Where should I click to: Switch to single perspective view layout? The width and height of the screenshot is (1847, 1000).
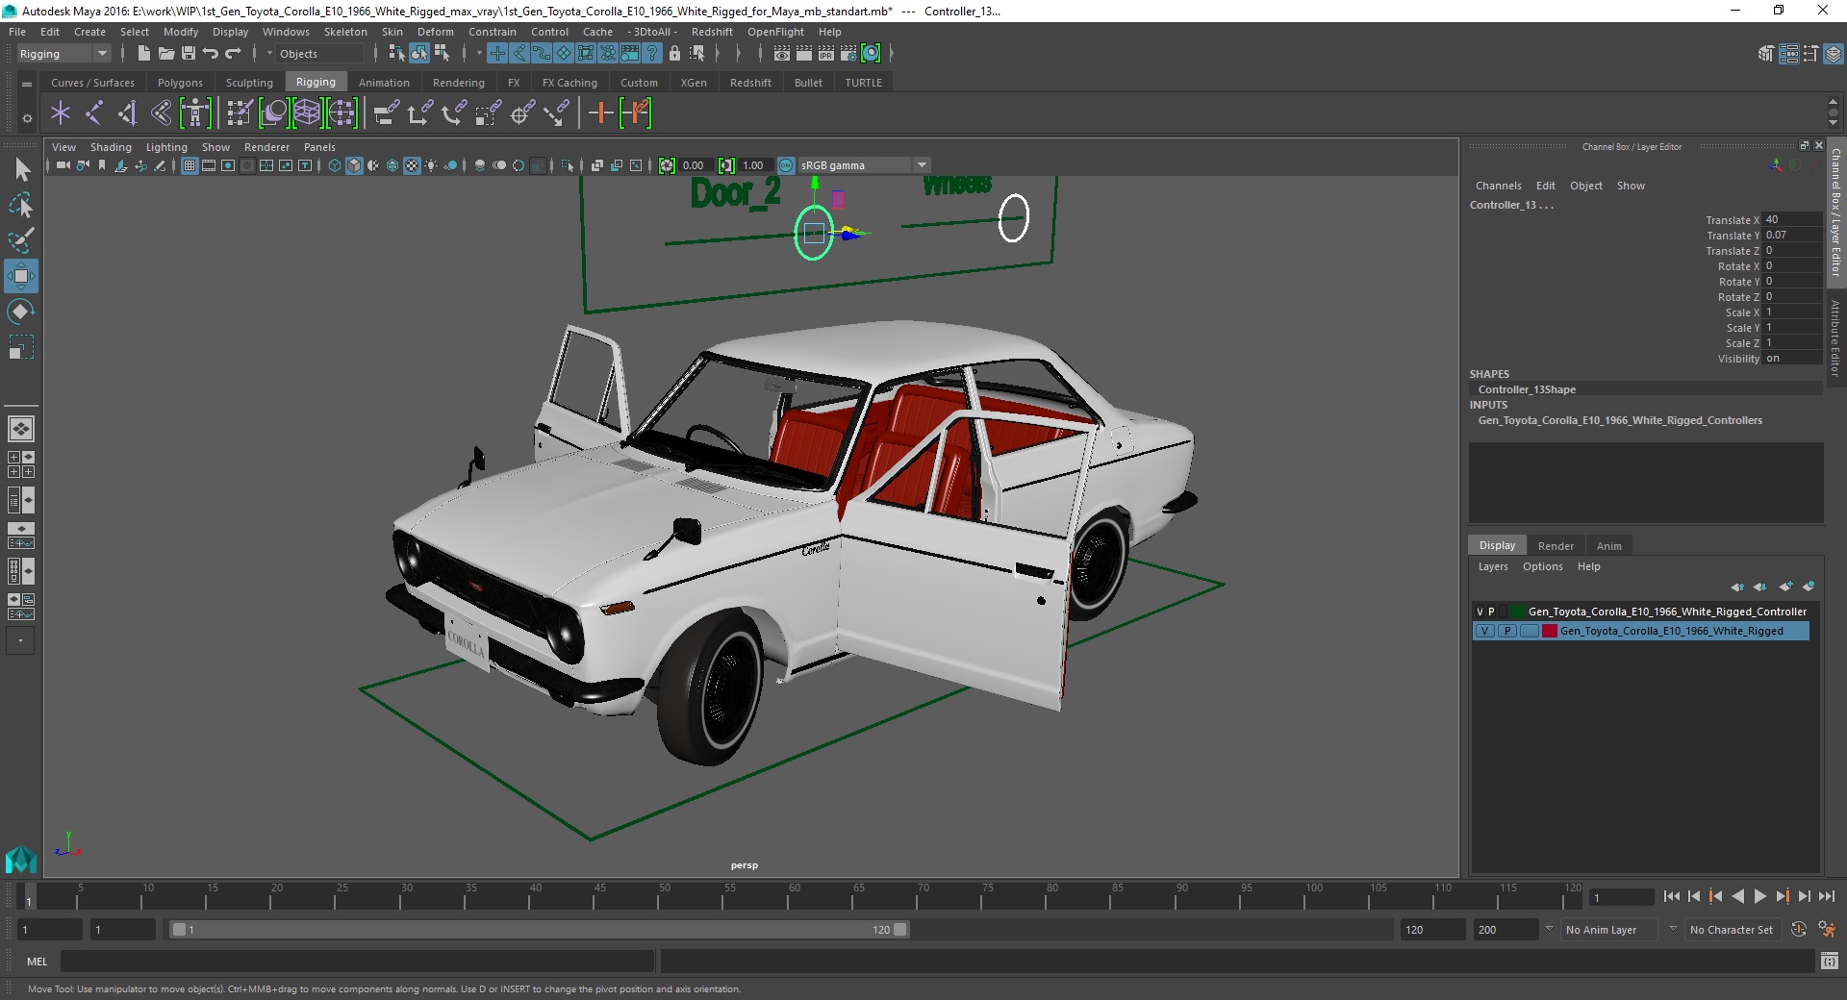click(21, 428)
